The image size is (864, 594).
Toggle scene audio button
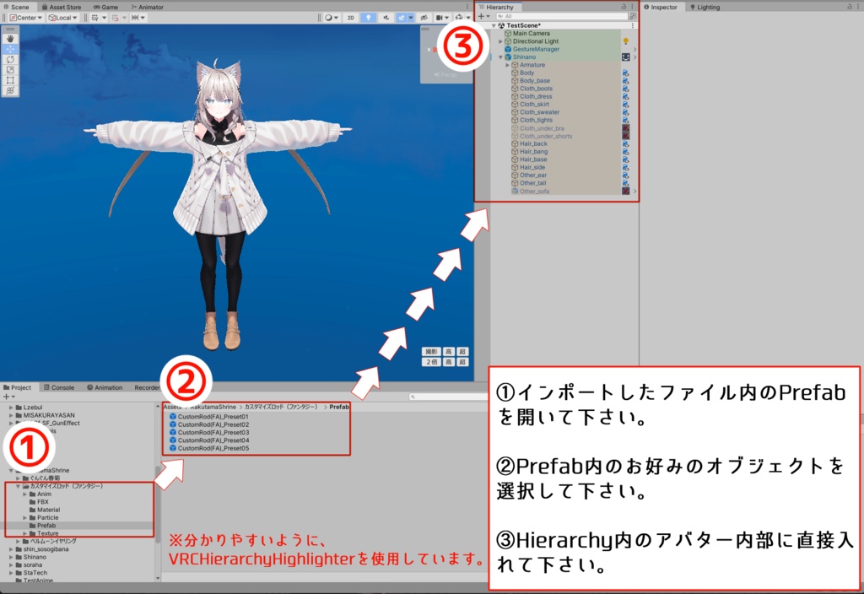[386, 18]
